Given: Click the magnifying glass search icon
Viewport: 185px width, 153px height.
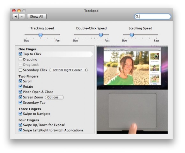Looking at the screenshot, I should 137,17.
